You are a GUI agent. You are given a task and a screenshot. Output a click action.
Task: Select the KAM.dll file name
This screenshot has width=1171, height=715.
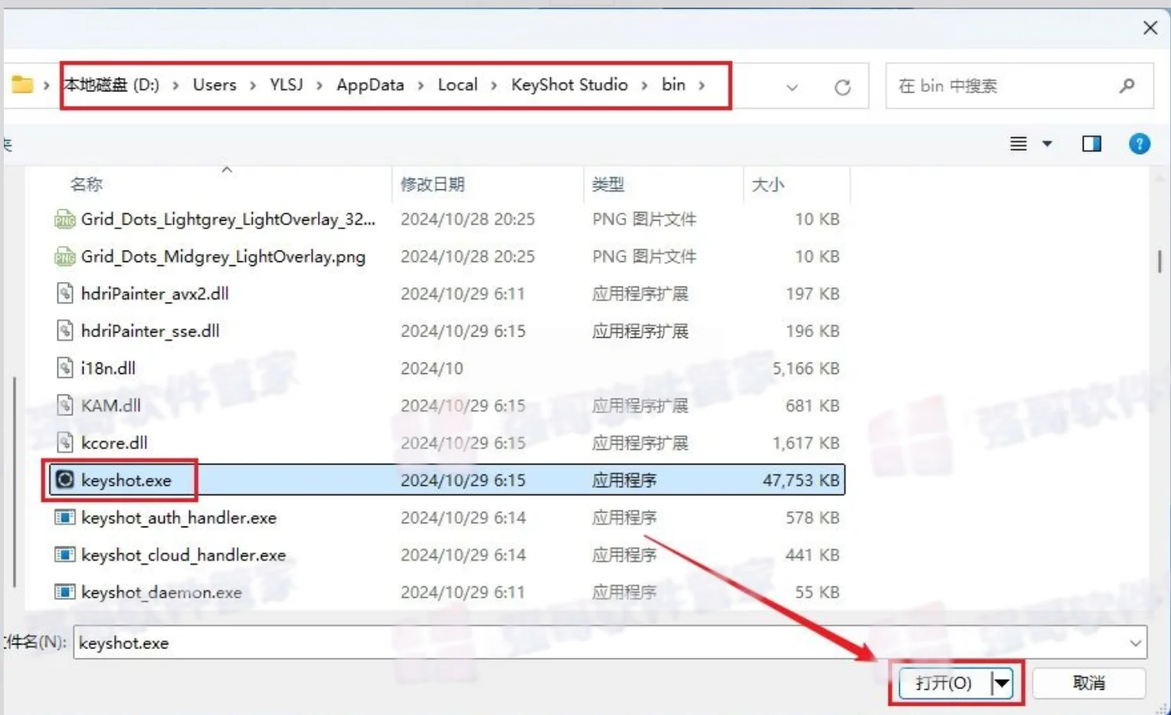(111, 405)
